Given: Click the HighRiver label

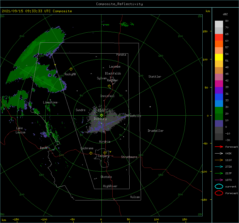Looking at the screenshot, I should coord(110,186).
